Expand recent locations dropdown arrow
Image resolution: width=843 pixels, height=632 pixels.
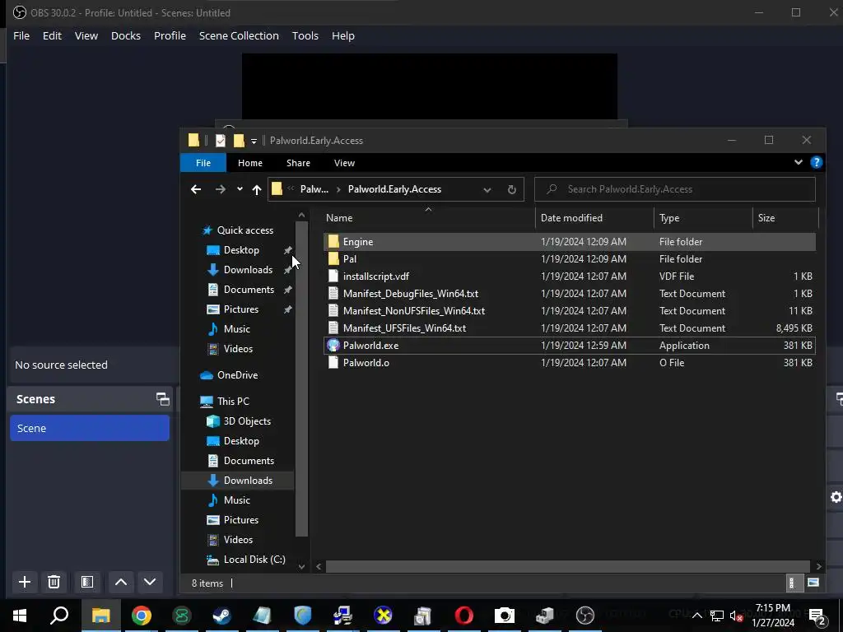(240, 189)
